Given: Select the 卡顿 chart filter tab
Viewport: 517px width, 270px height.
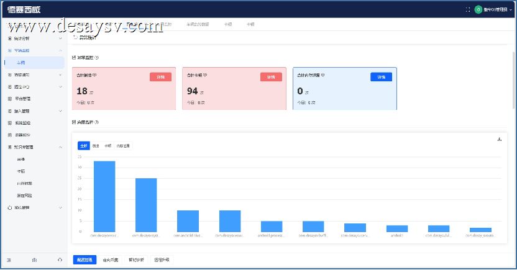Looking at the screenshot, I should tap(108, 146).
